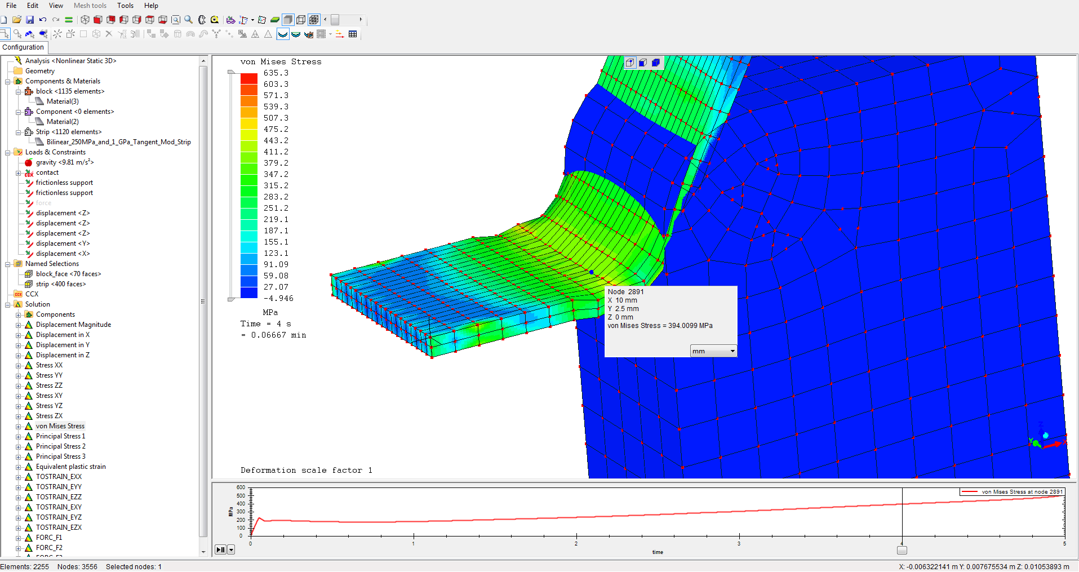
Task: Click the tree panel scroll down arrow
Action: click(x=203, y=552)
